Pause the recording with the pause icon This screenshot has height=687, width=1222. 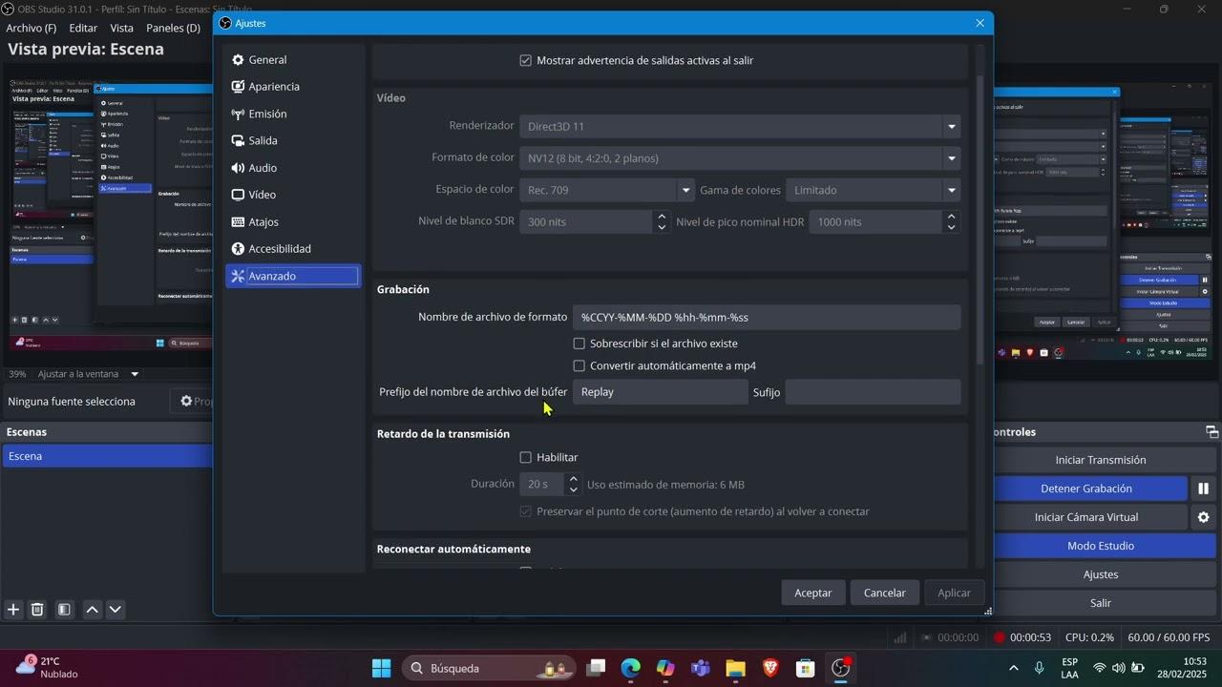point(1203,489)
